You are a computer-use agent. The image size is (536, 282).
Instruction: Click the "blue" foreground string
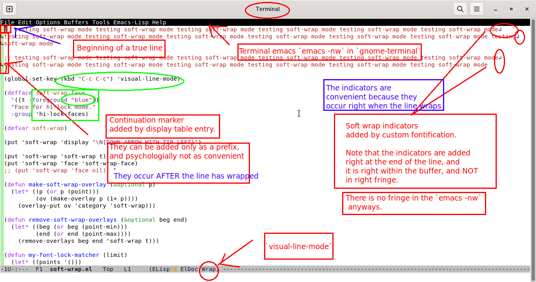pyautogui.click(x=82, y=100)
